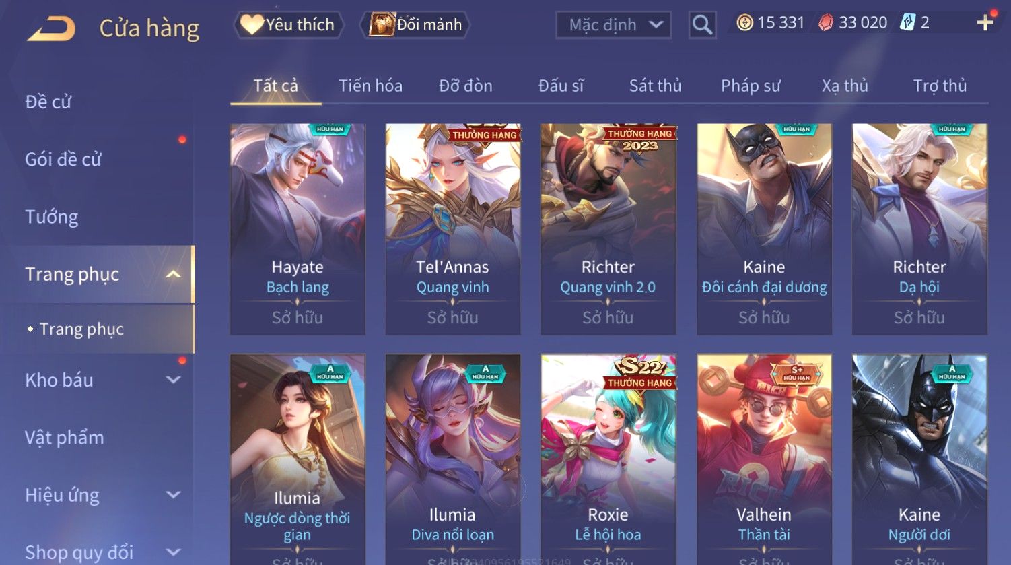
Task: Select the Valhein Thần tài skin card
Action: coord(764,459)
